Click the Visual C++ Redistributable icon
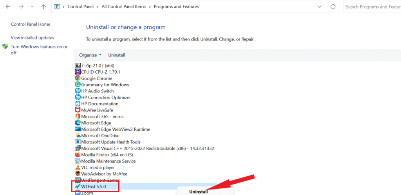This screenshot has width=401, height=195. 78,148
